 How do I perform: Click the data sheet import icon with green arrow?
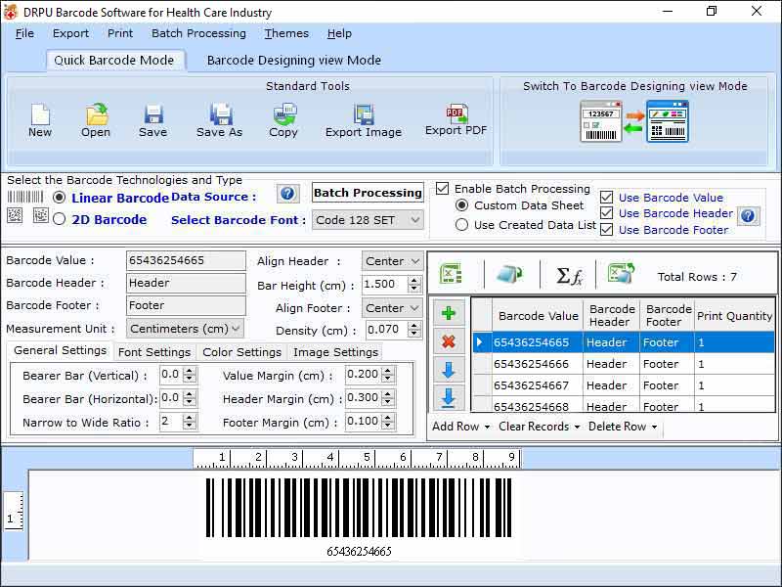[x=509, y=274]
